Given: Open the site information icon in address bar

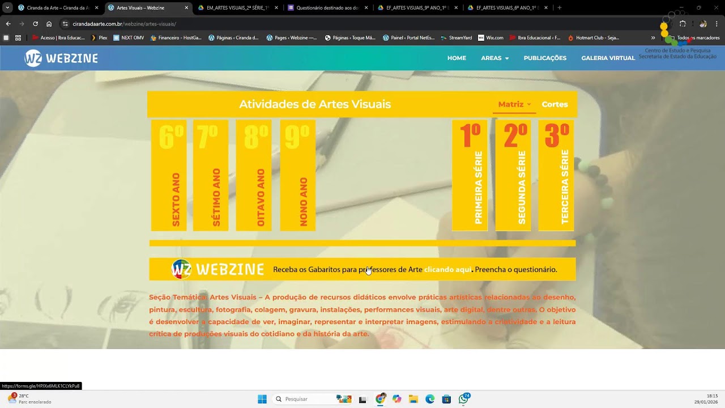Looking at the screenshot, I should point(65,24).
